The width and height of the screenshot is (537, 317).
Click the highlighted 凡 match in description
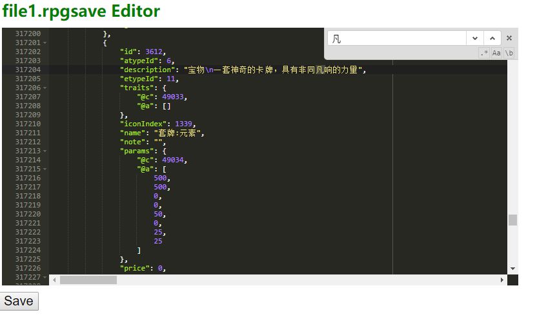pyautogui.click(x=319, y=70)
